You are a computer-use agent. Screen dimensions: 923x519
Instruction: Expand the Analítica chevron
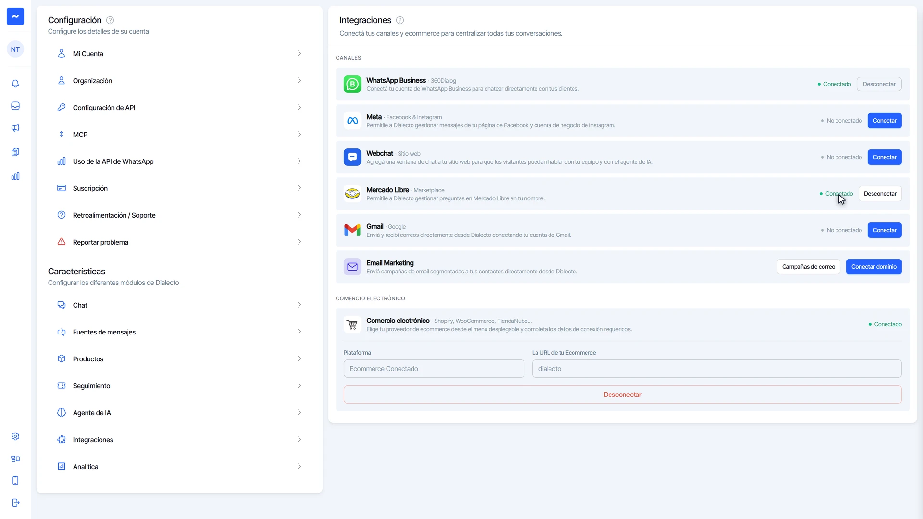[299, 466]
